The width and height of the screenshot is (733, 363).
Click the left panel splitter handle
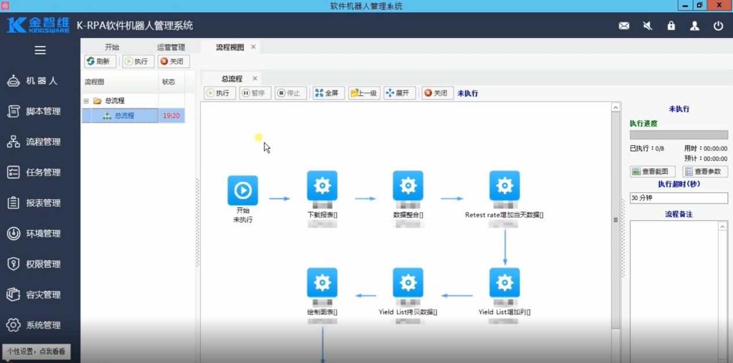[197, 223]
